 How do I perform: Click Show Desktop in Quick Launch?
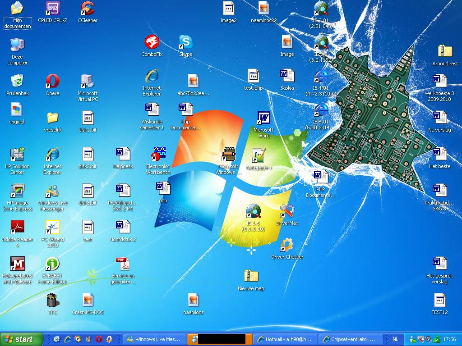[x=57, y=339]
